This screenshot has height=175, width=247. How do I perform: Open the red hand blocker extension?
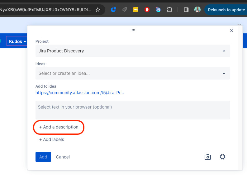coord(147,10)
